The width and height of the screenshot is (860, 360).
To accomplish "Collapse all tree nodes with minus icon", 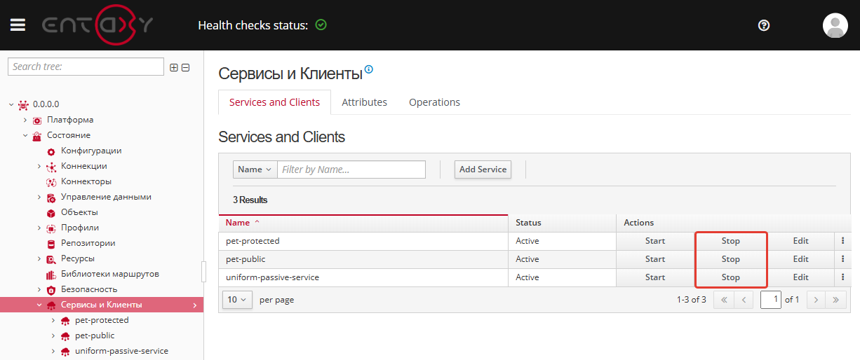I will point(185,67).
